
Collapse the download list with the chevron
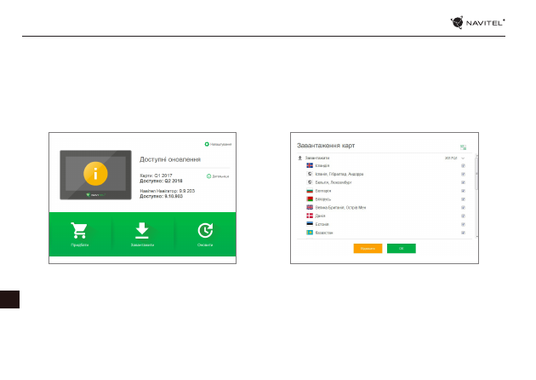463,158
